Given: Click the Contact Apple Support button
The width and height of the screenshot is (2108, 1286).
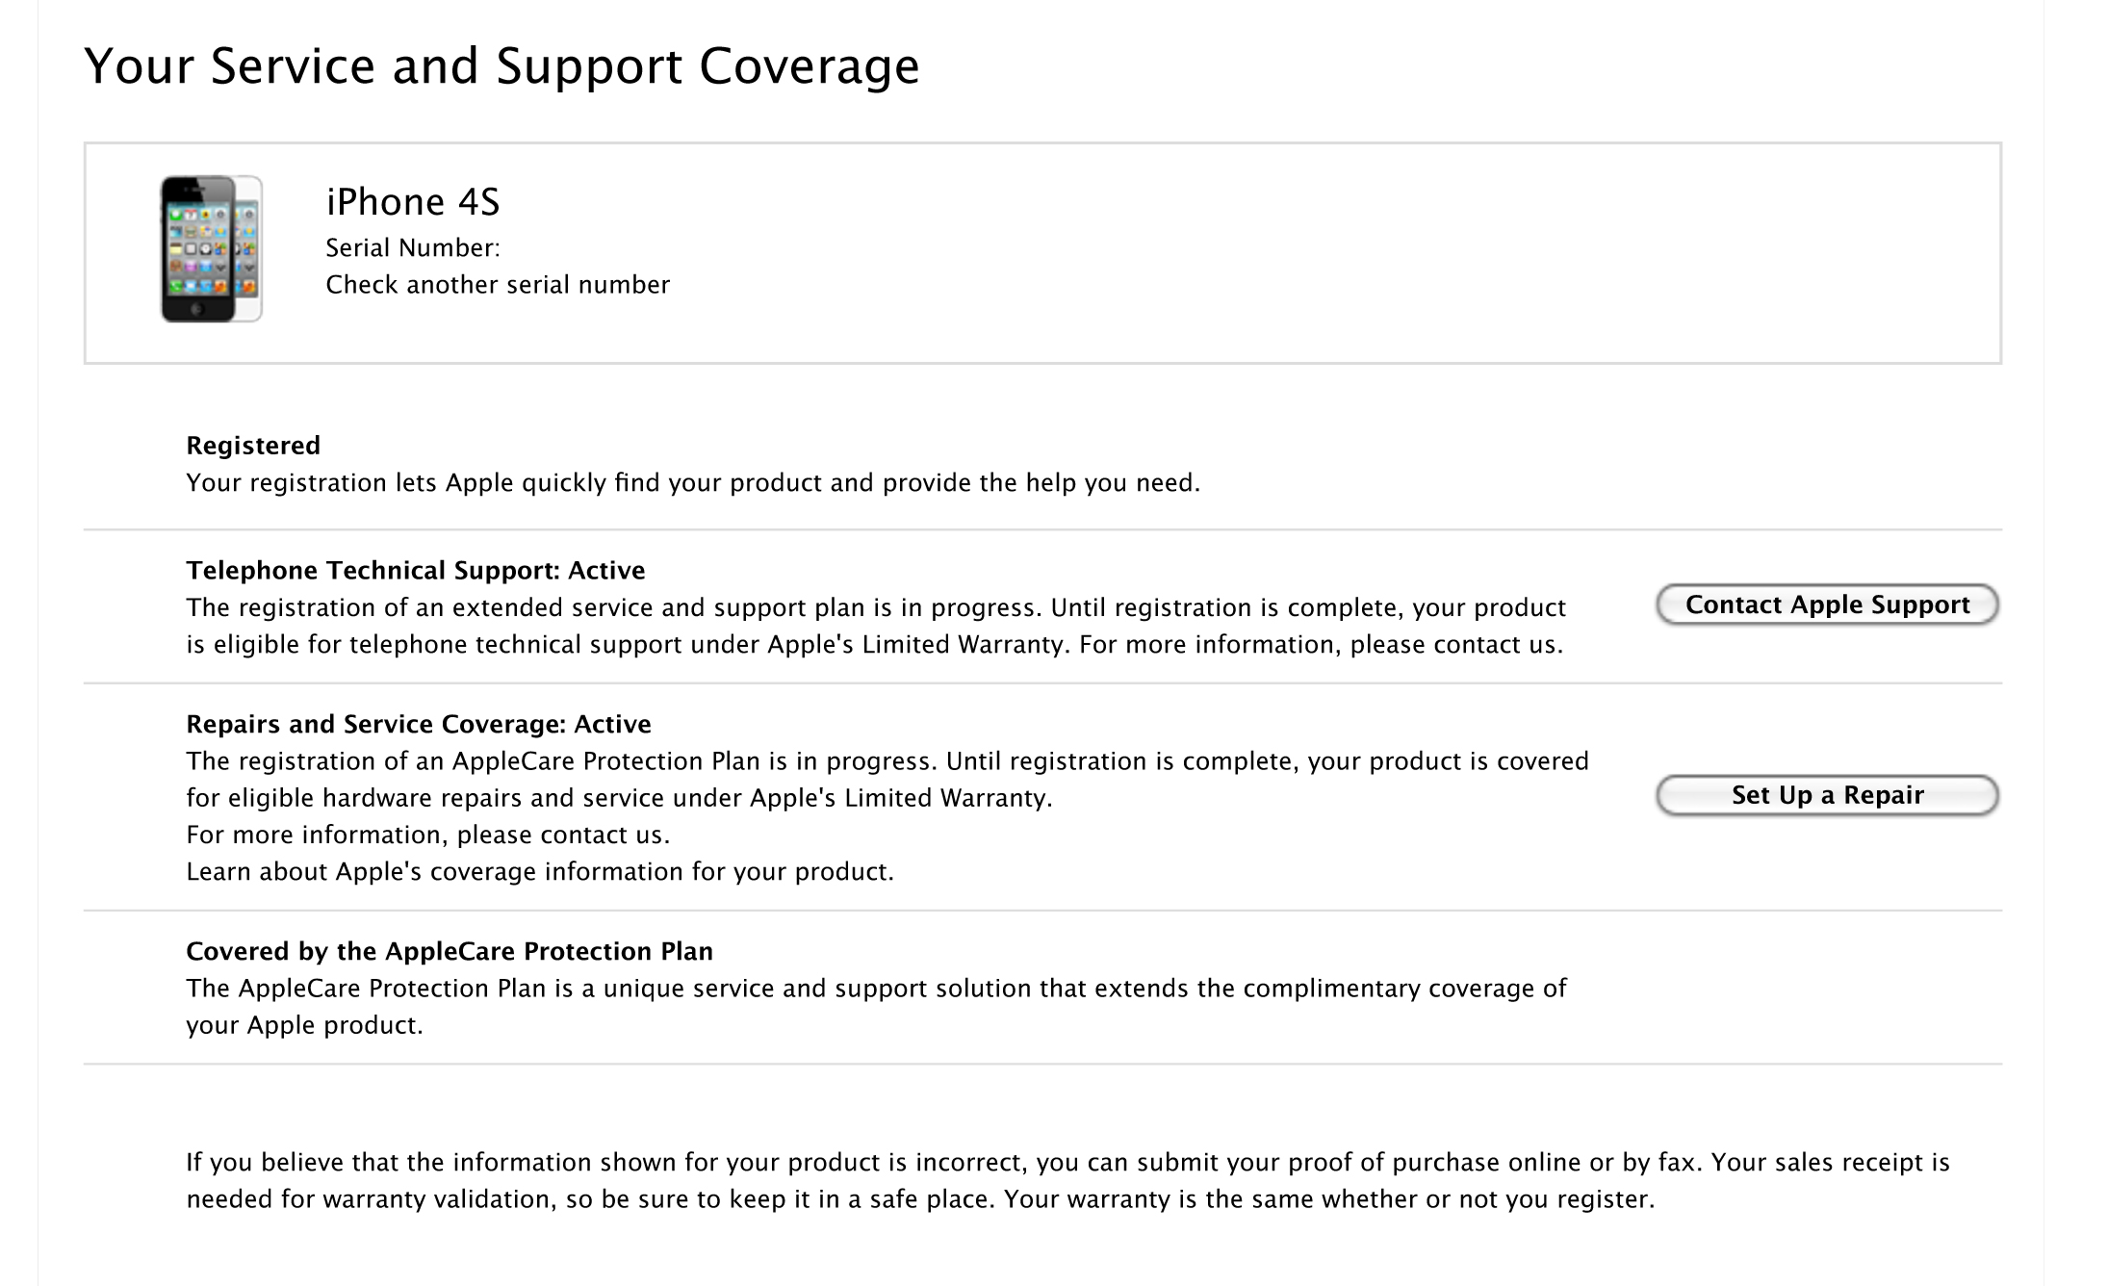Looking at the screenshot, I should tap(1827, 604).
